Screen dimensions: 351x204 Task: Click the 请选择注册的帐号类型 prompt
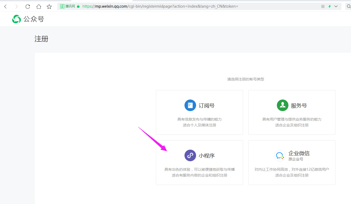246,79
